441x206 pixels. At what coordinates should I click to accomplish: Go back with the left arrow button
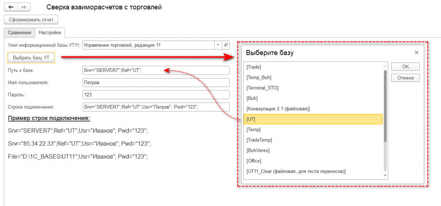[x=11, y=7]
